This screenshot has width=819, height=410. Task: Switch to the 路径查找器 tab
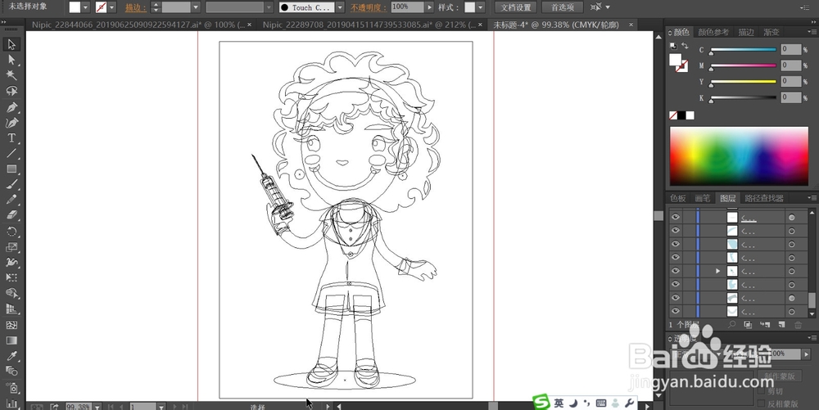point(764,198)
